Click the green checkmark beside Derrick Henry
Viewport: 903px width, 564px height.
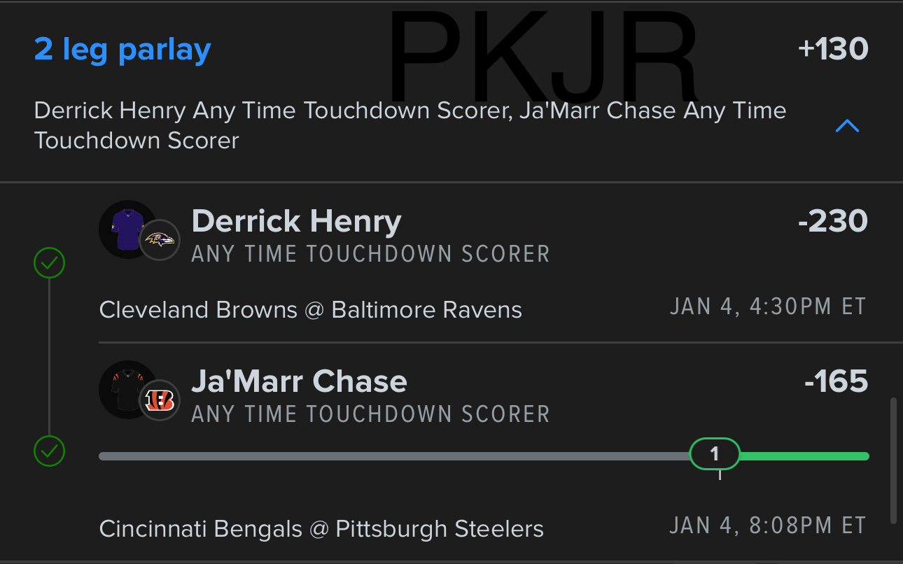point(50,264)
